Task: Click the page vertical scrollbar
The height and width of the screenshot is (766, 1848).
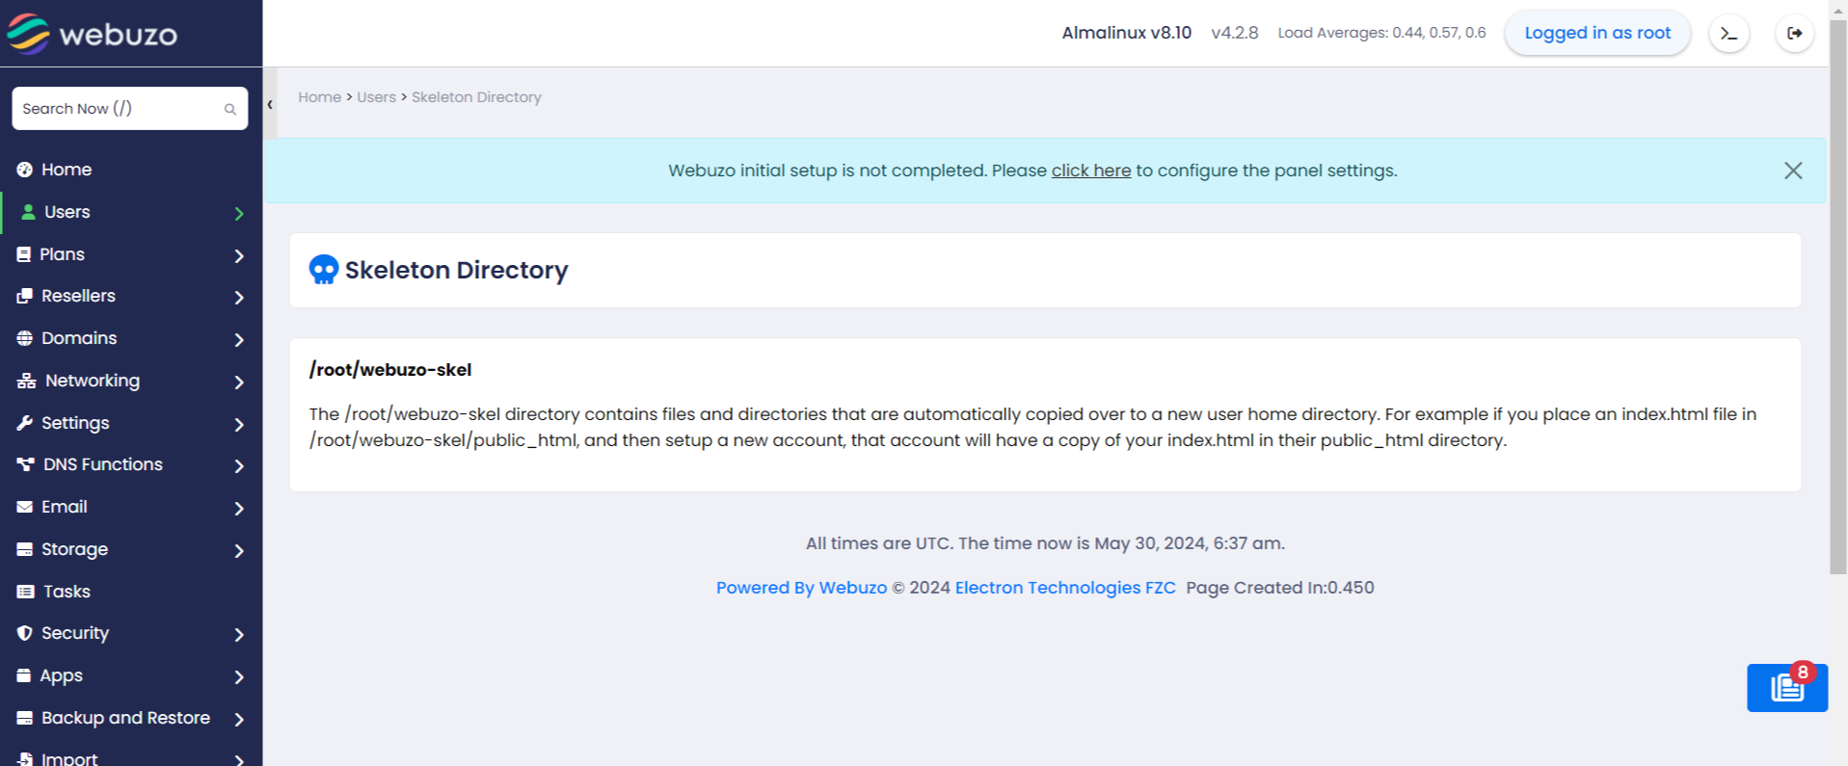Action: [1837, 289]
